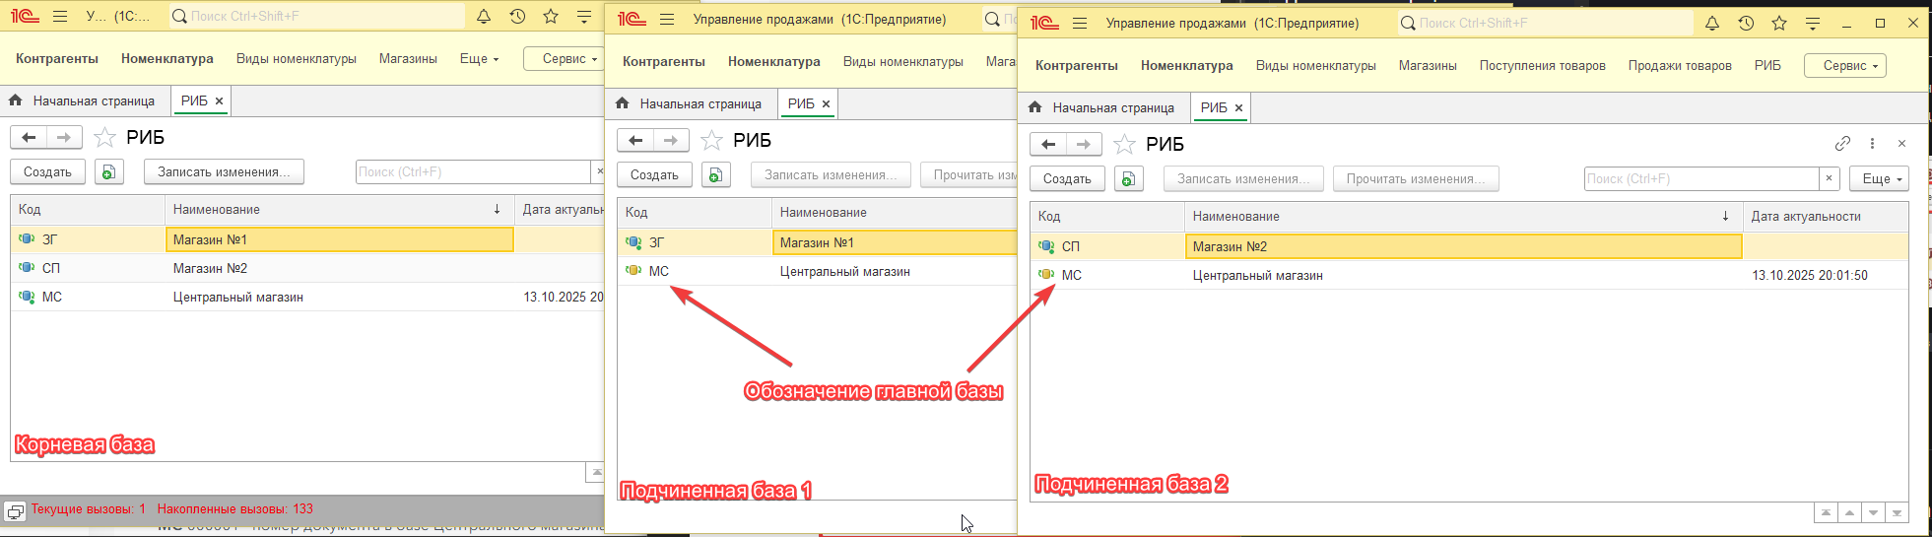Click the favorites star in the rightmost title bar
The width and height of the screenshot is (1932, 537).
point(1779,23)
